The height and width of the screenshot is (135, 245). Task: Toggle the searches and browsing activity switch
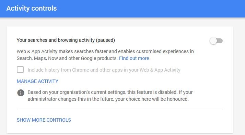(216, 41)
